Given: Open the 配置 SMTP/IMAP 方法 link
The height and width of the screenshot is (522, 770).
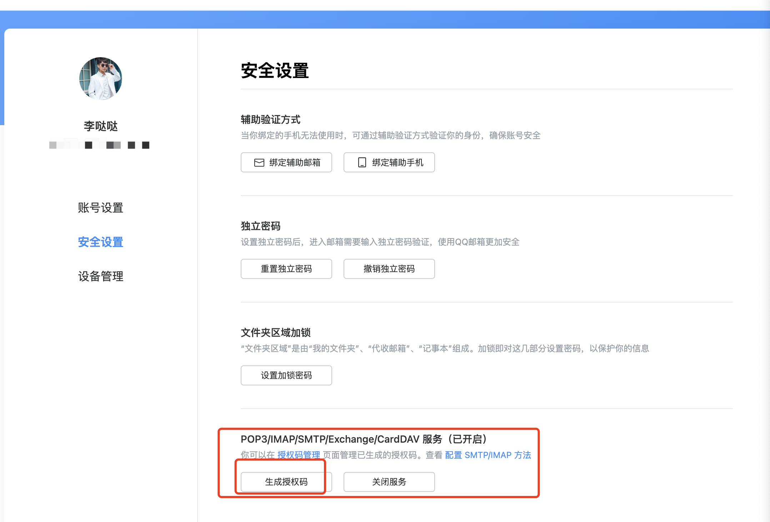Looking at the screenshot, I should tap(488, 455).
